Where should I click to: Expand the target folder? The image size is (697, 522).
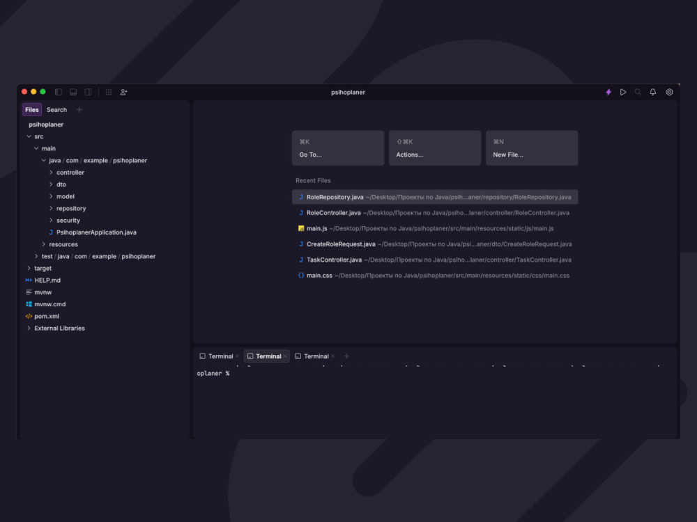(29, 268)
